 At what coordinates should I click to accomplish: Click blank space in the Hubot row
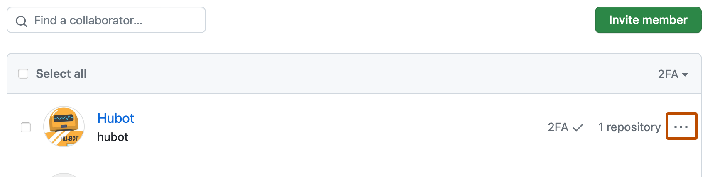332,127
